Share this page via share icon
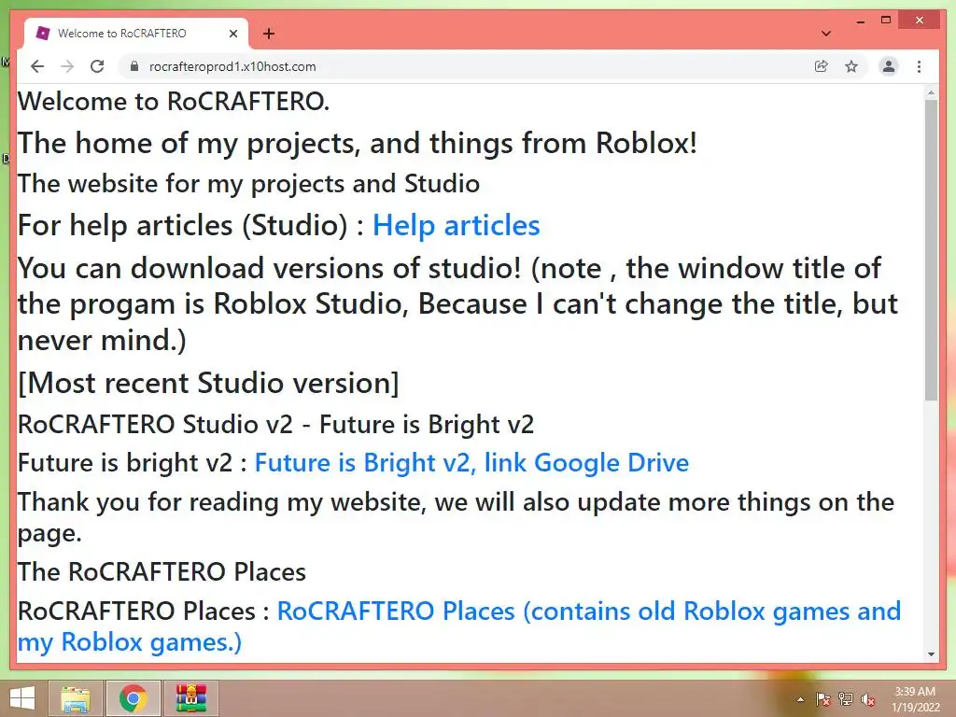 tap(822, 66)
